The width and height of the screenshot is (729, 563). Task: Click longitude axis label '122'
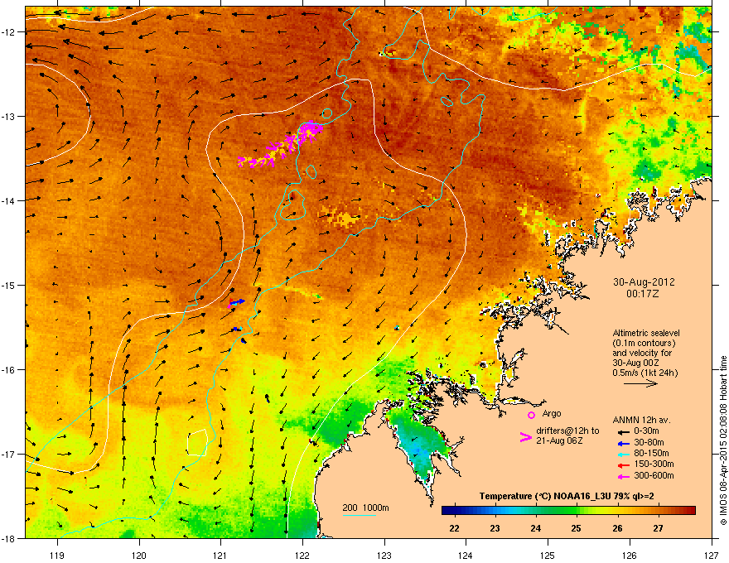click(302, 555)
